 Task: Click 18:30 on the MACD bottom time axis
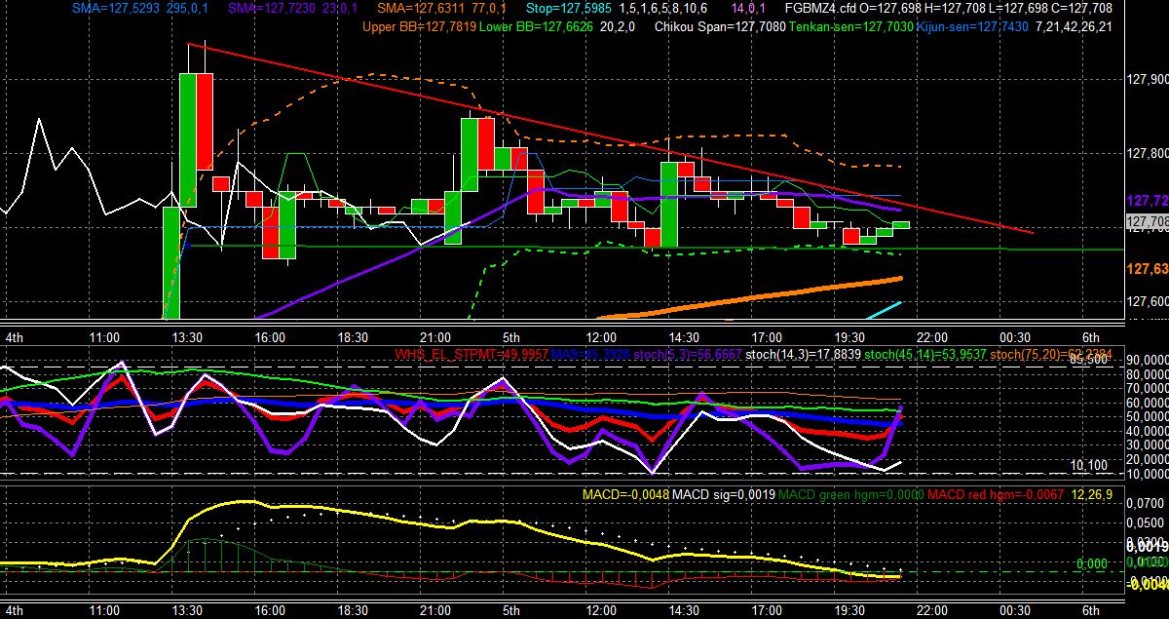[352, 610]
